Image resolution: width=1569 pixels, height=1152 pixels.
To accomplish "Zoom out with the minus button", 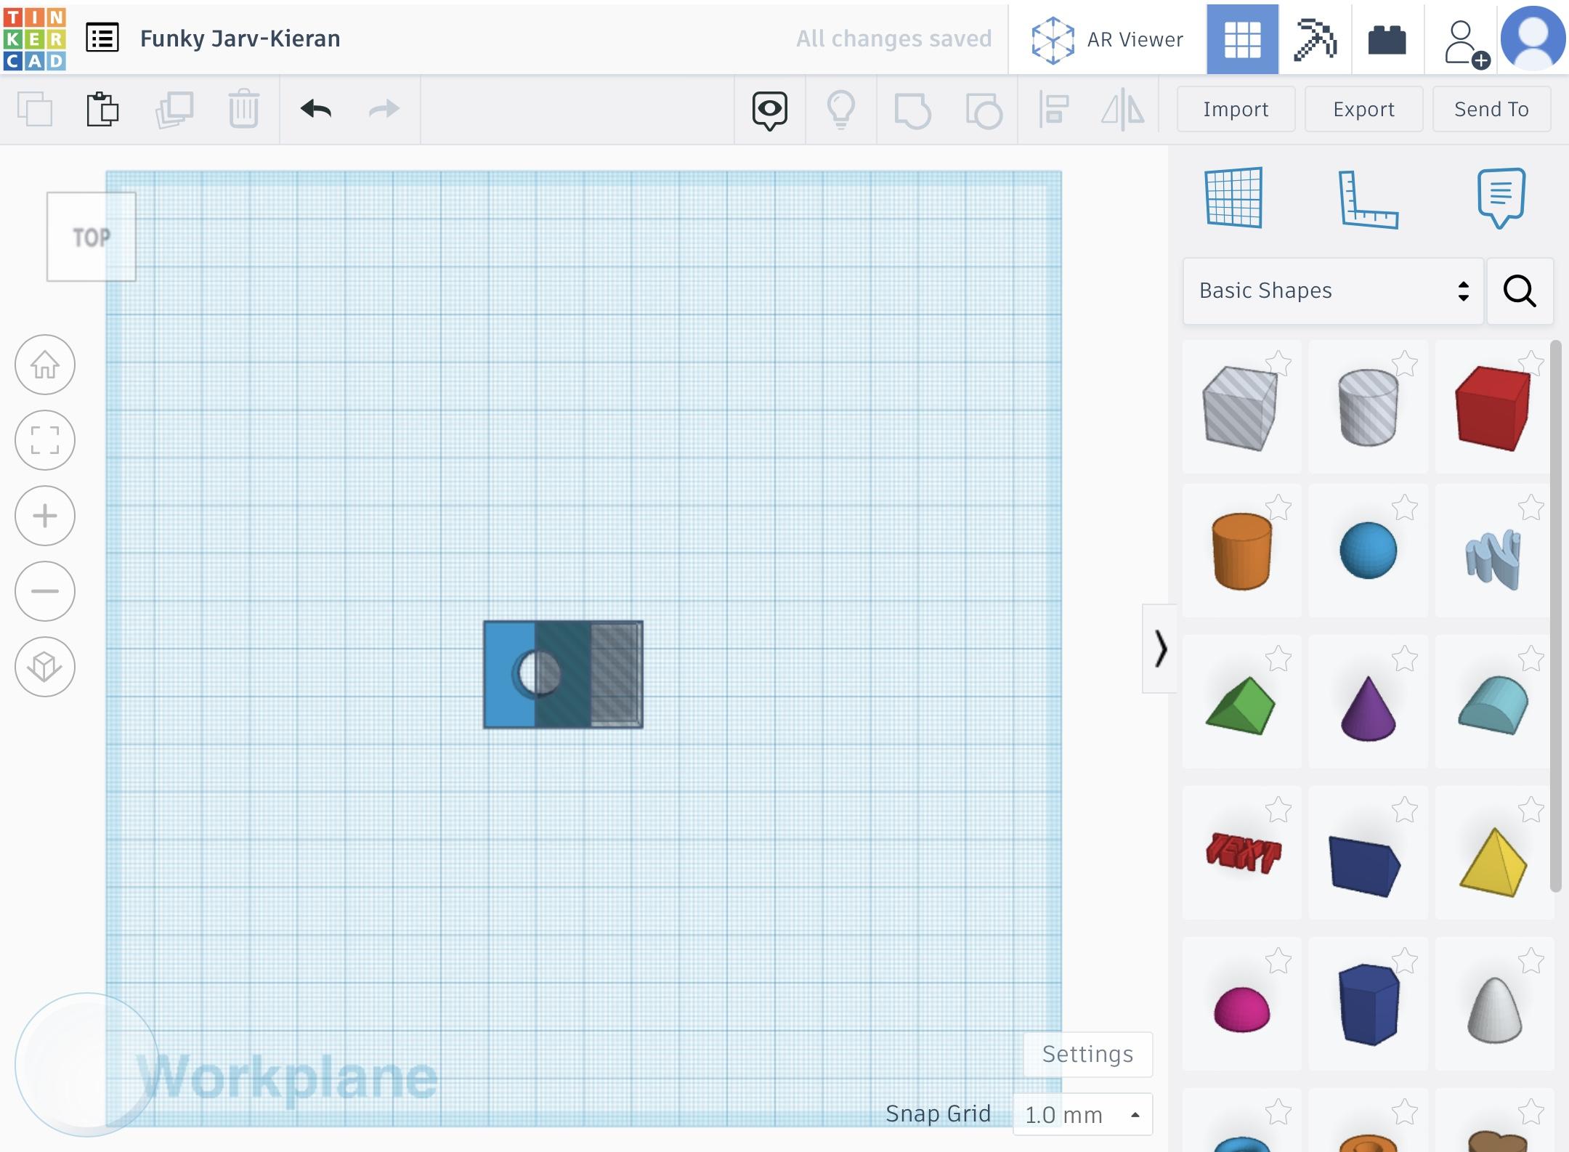I will [x=45, y=591].
